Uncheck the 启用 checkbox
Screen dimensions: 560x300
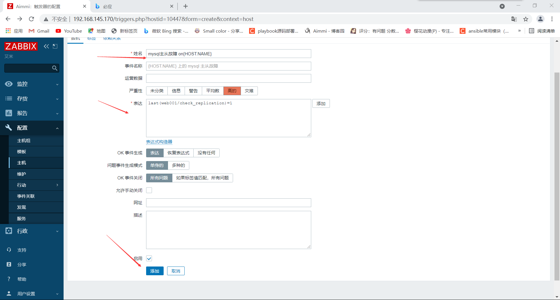click(149, 258)
